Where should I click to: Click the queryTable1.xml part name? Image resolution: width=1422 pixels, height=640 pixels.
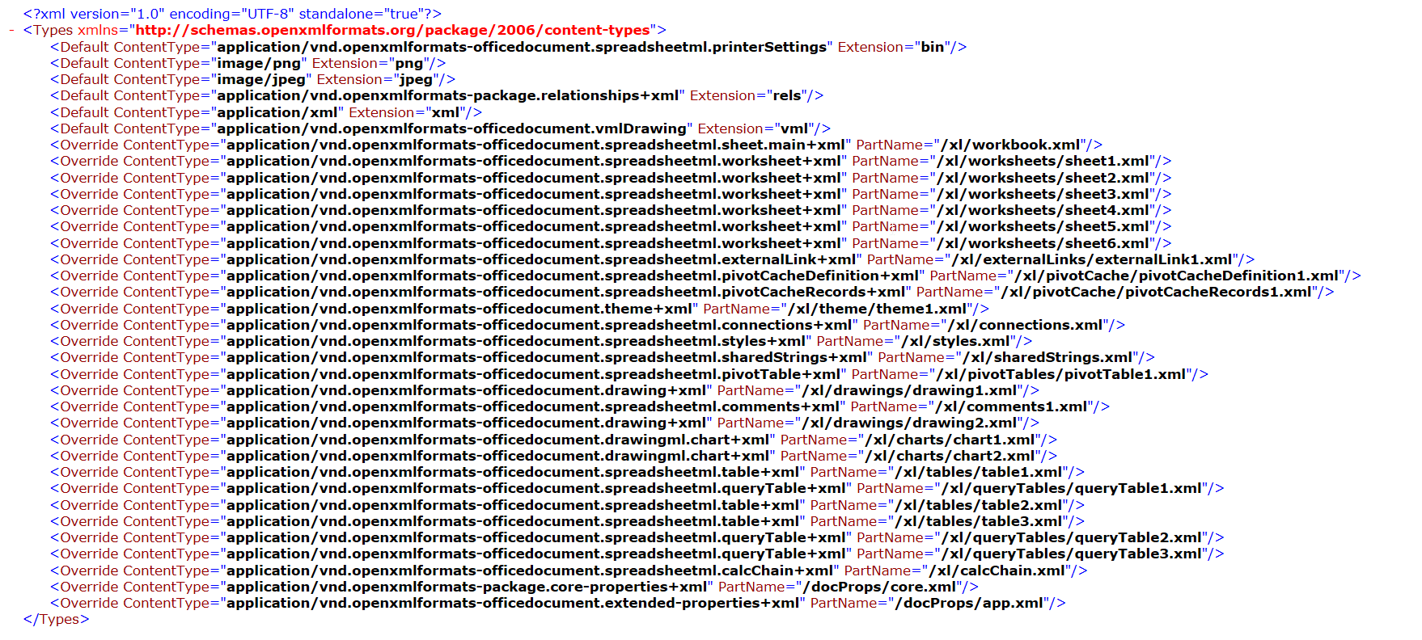click(1073, 488)
